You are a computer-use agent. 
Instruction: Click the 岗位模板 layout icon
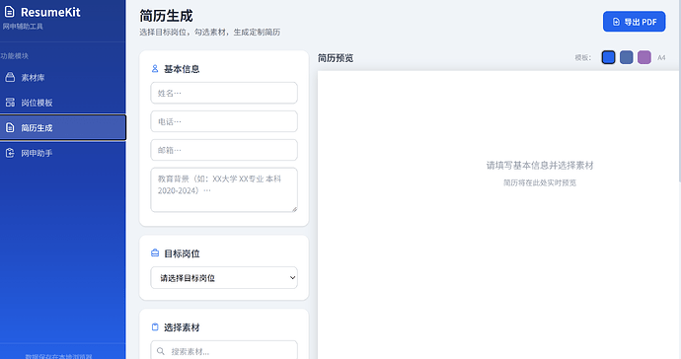(x=10, y=103)
